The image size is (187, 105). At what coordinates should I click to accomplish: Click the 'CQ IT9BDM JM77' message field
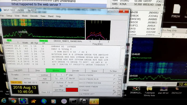95,94
